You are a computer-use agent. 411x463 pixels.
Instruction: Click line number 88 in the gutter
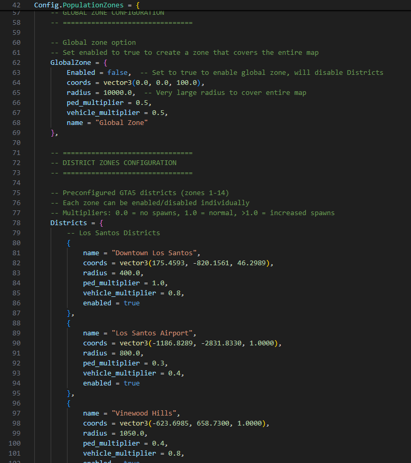tap(16, 323)
